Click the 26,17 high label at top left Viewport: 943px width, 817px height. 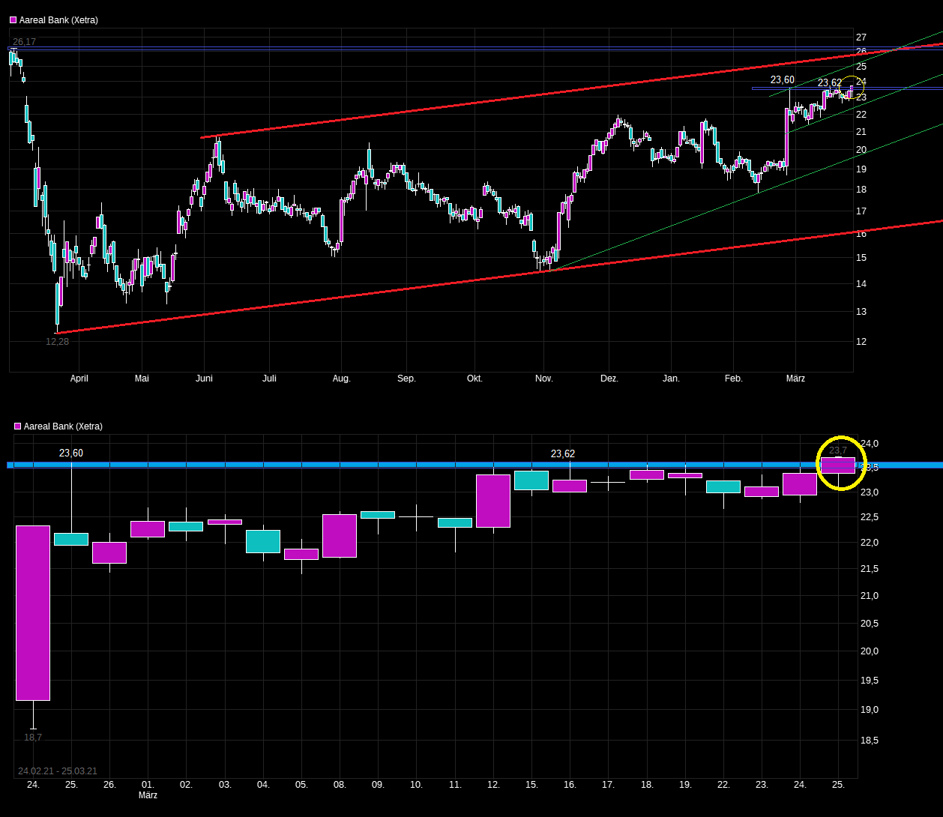click(x=24, y=42)
